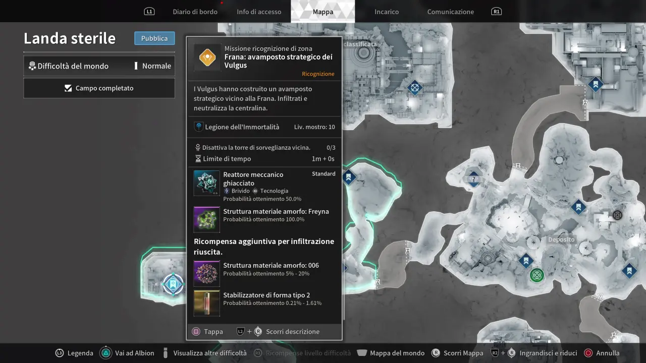Select the Mappa tab

tap(323, 11)
